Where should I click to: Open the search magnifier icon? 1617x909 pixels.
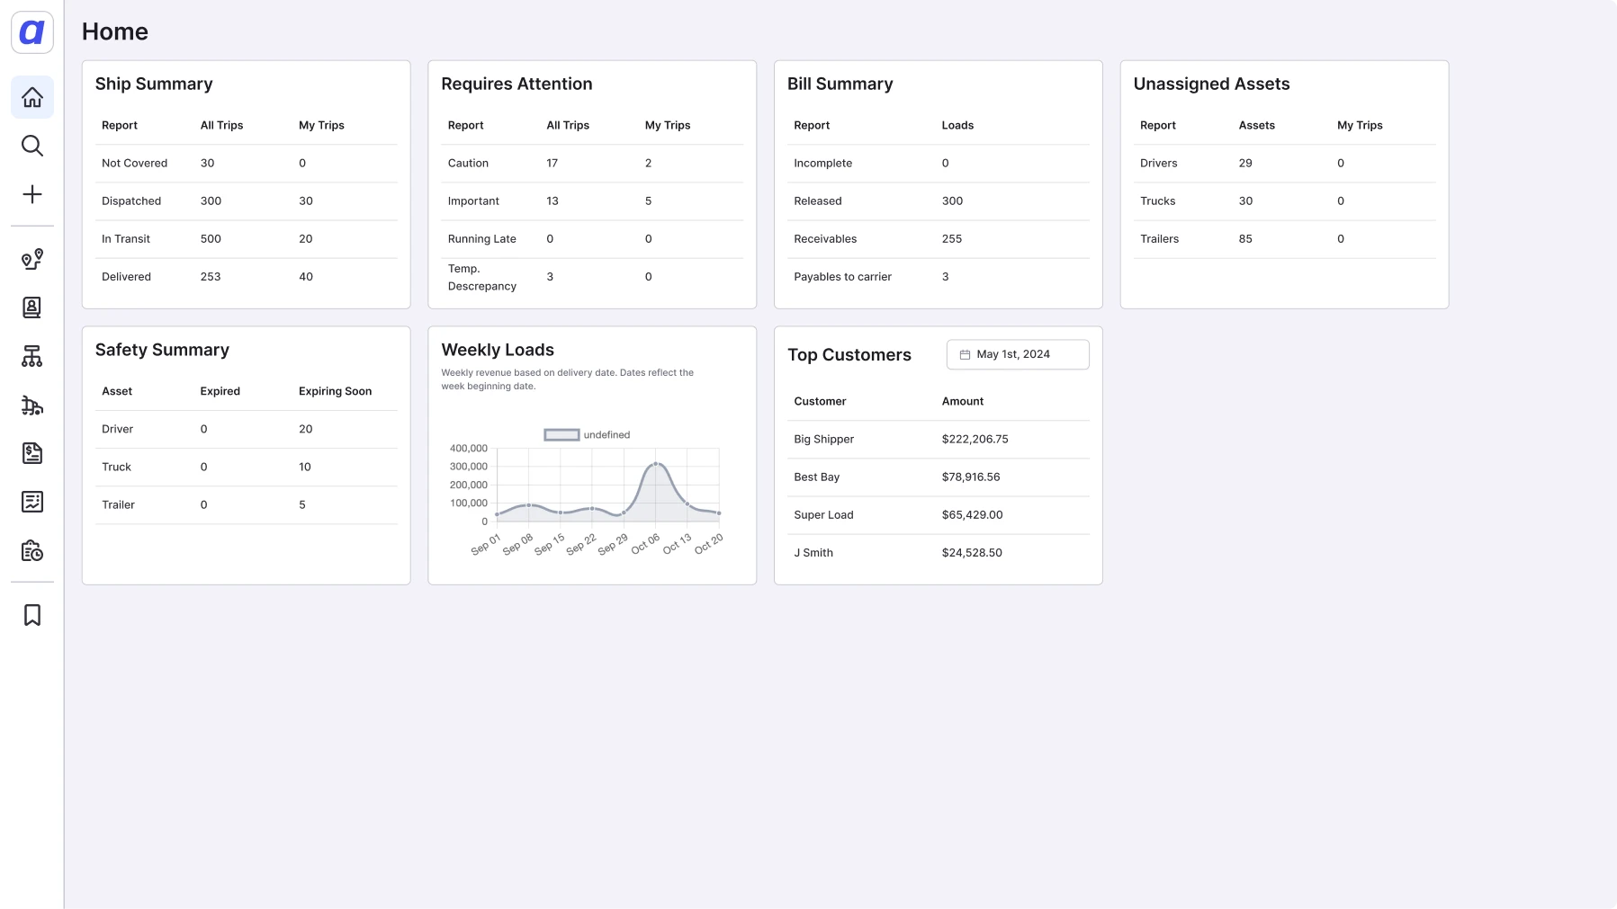32,146
